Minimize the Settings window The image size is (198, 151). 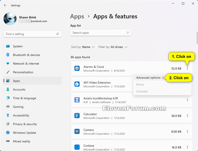(173, 3)
